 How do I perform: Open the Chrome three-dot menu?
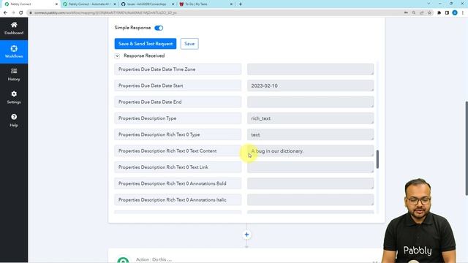coord(463,12)
